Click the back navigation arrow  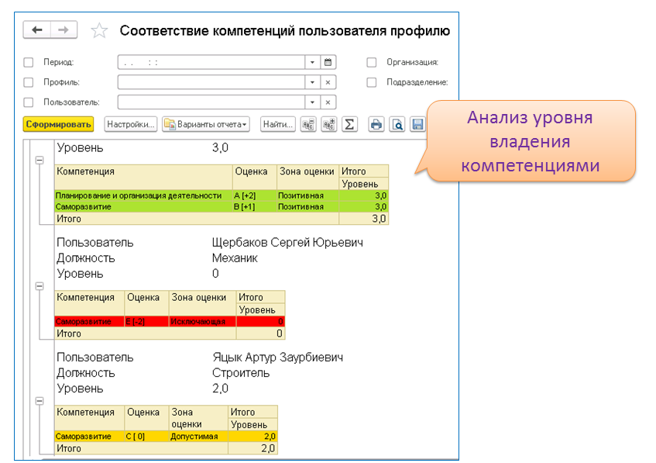(x=36, y=30)
